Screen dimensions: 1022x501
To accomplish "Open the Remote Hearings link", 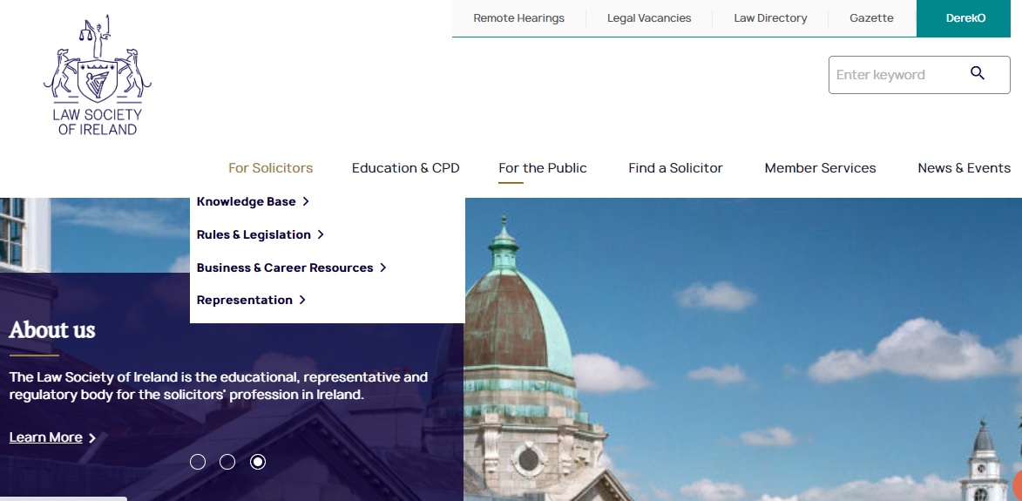I will 518,18.
